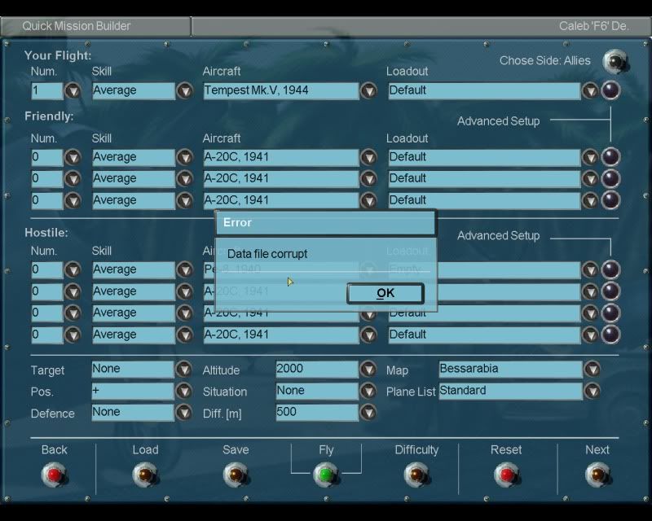This screenshot has width=652, height=521.
Task: Click the "Data file corrupt" error message
Action: point(267,254)
